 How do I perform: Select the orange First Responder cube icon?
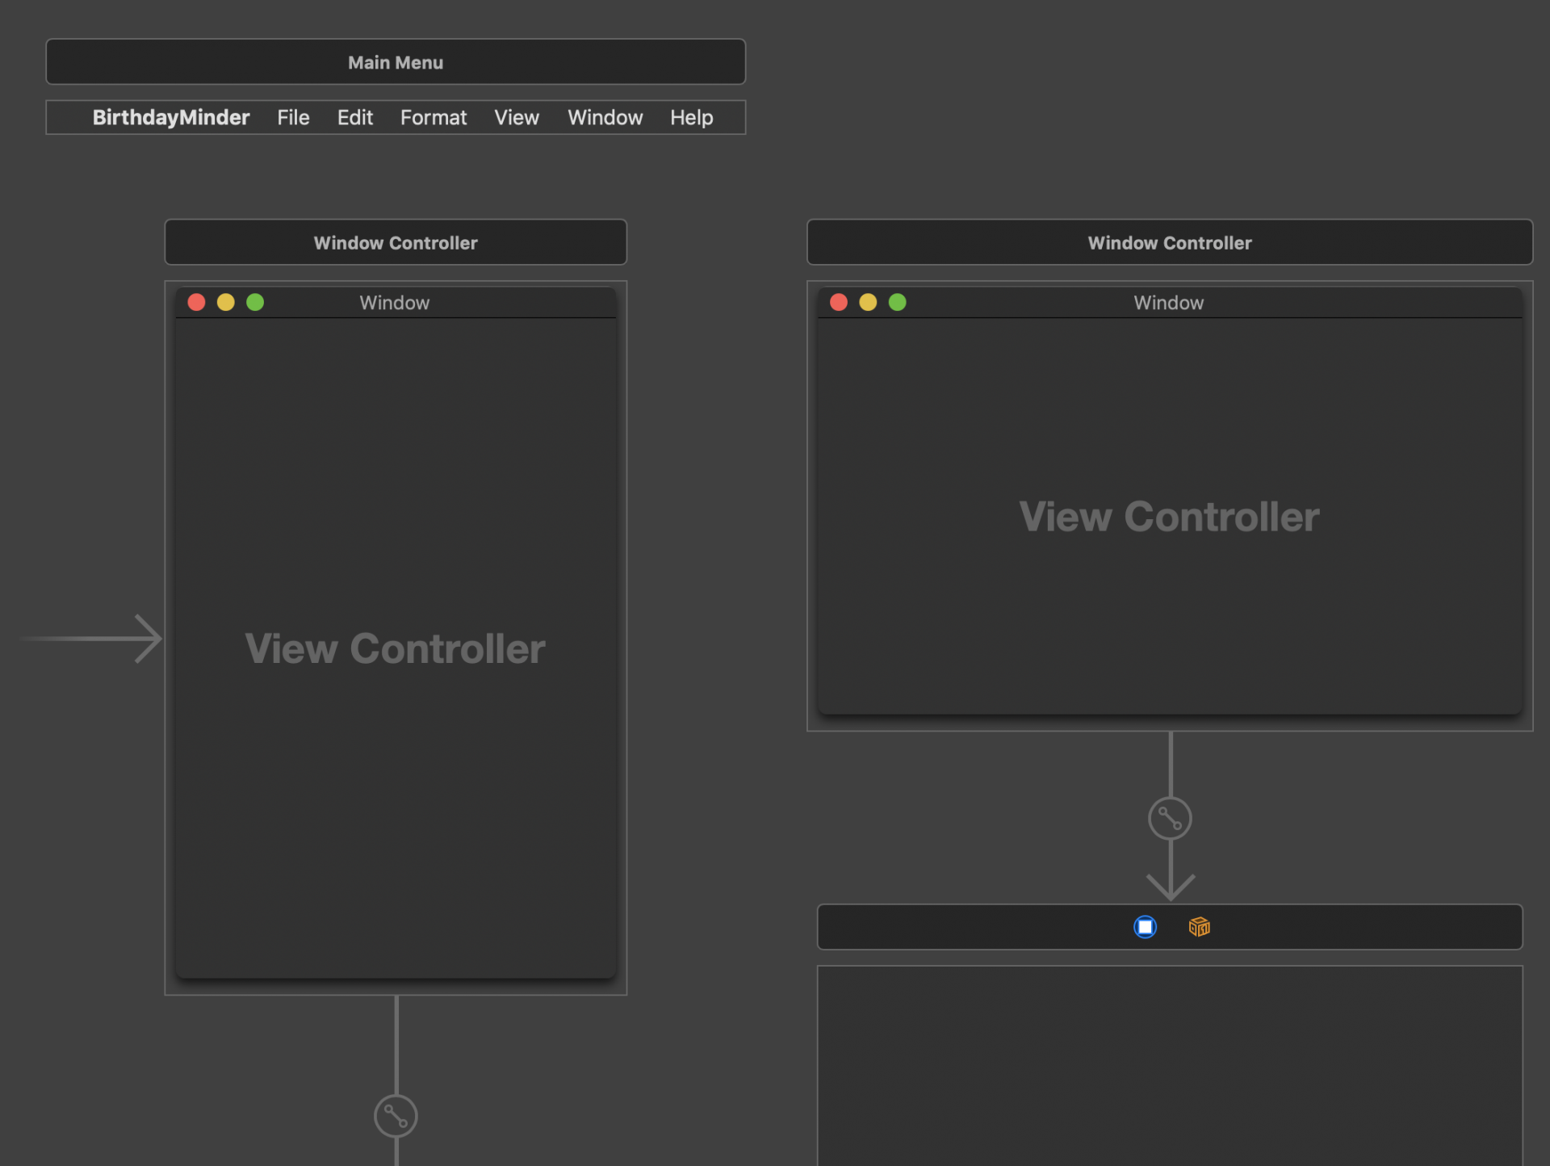(1199, 927)
